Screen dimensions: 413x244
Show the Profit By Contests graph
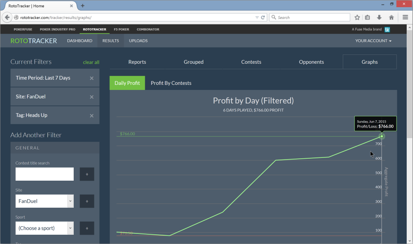[171, 83]
